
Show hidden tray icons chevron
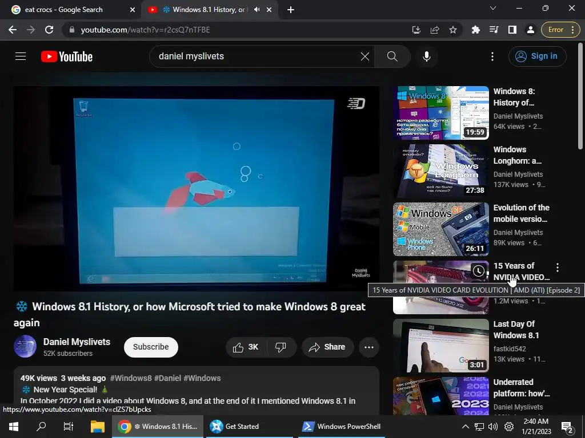coord(465,427)
